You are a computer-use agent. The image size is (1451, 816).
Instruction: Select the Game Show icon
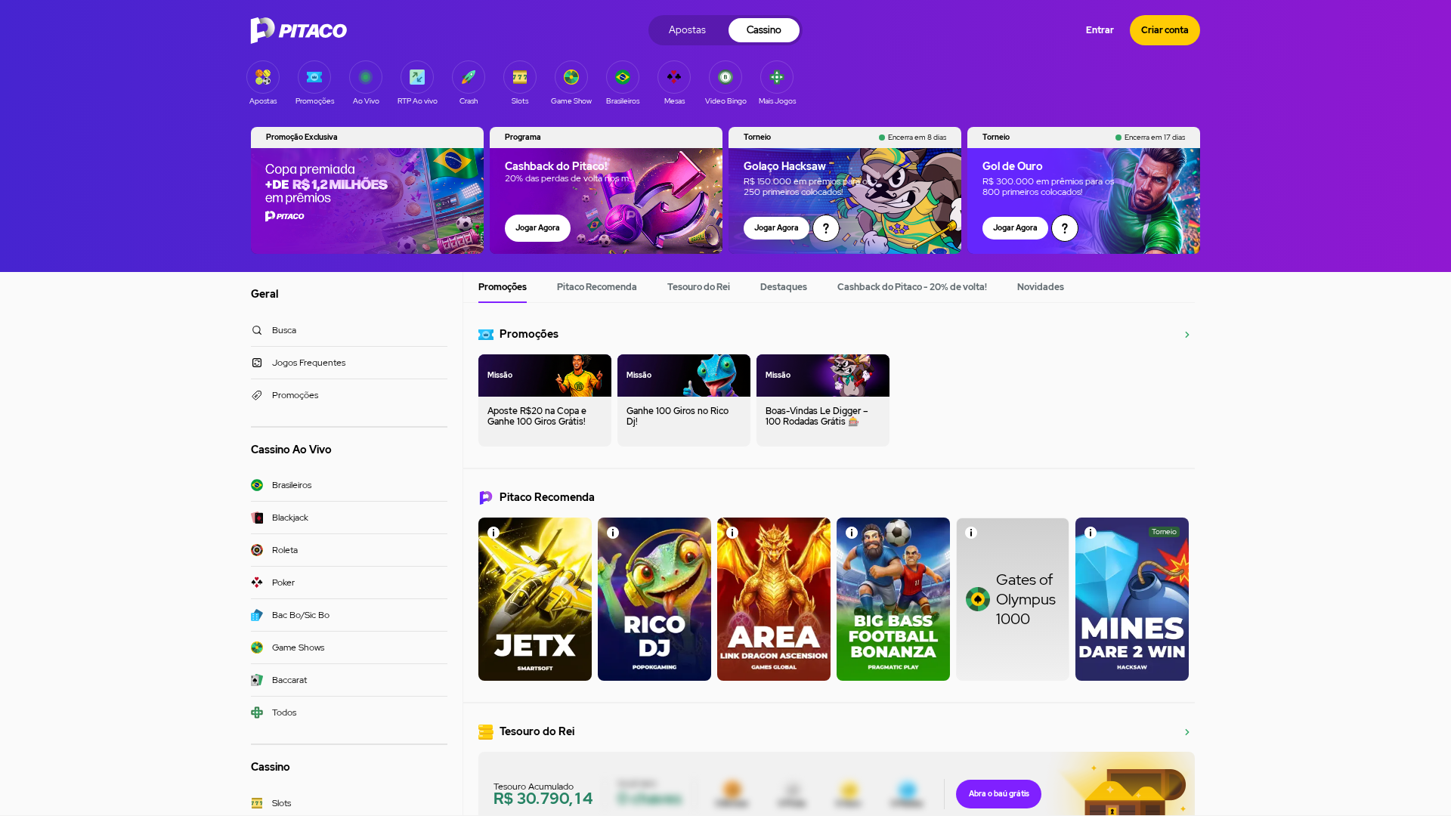[x=571, y=77]
